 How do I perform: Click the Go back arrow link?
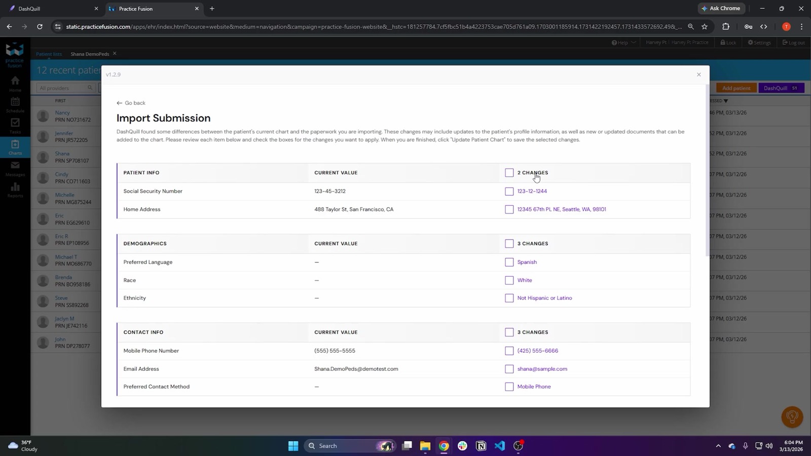pyautogui.click(x=131, y=103)
